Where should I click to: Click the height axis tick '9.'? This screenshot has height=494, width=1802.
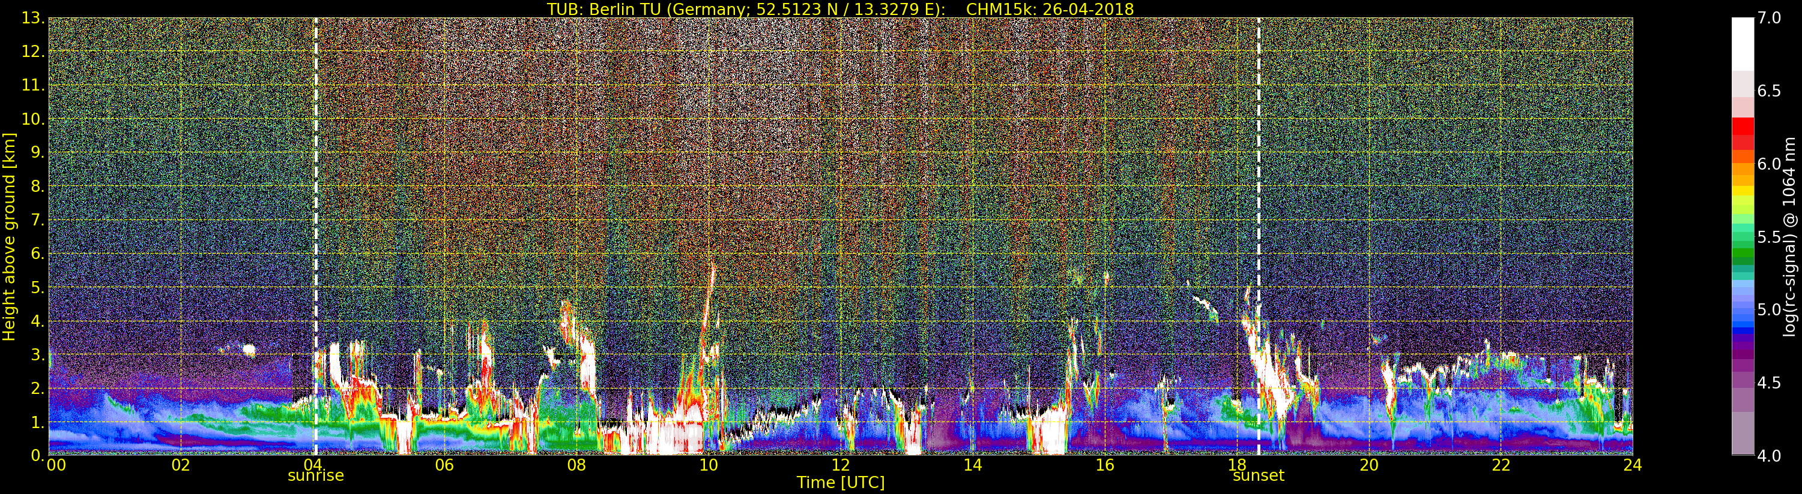[38, 153]
